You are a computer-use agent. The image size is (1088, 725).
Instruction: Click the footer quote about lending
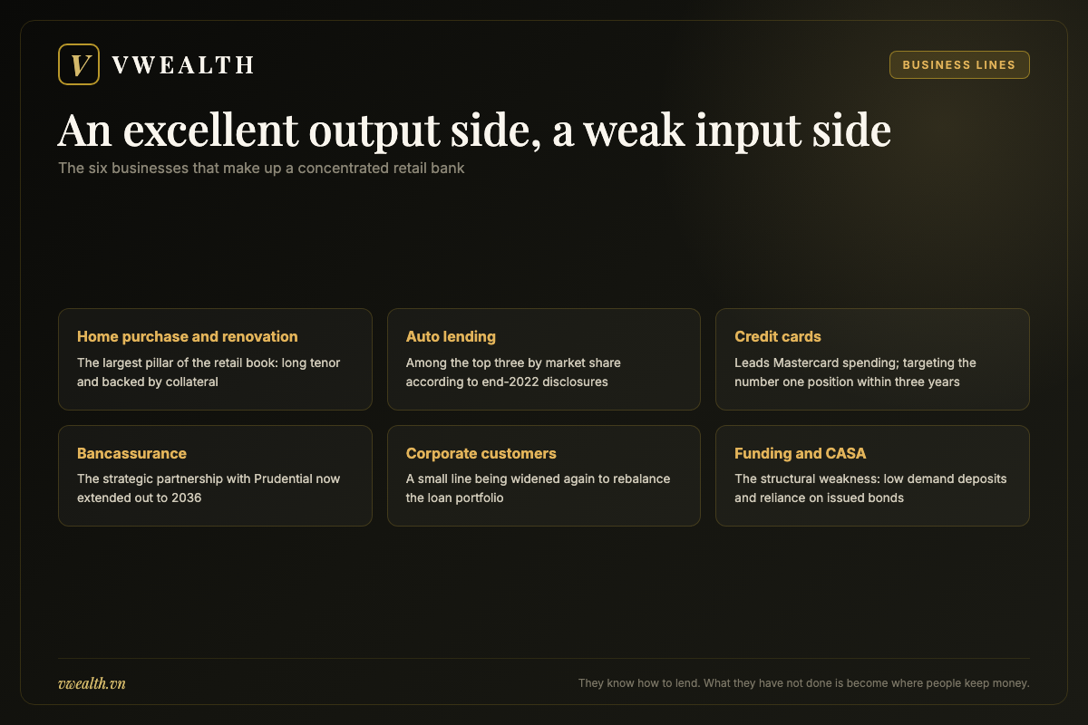[x=804, y=683]
